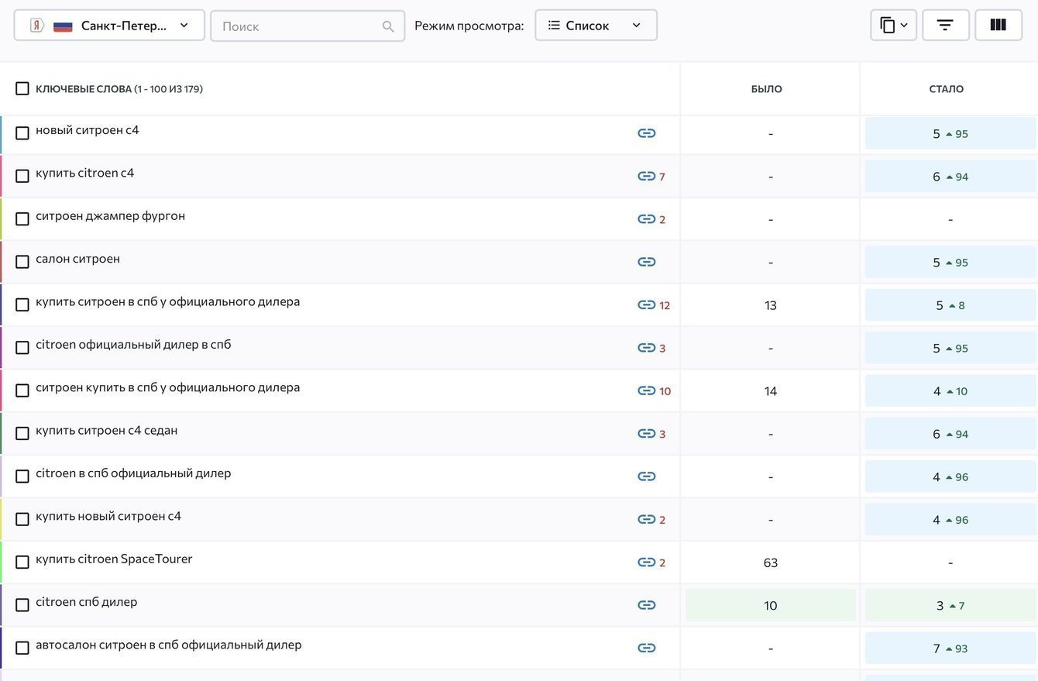Image resolution: width=1038 pixels, height=681 pixels.
Task: Click keyword 'citroen официальный дилер в спб'
Action: coord(133,344)
